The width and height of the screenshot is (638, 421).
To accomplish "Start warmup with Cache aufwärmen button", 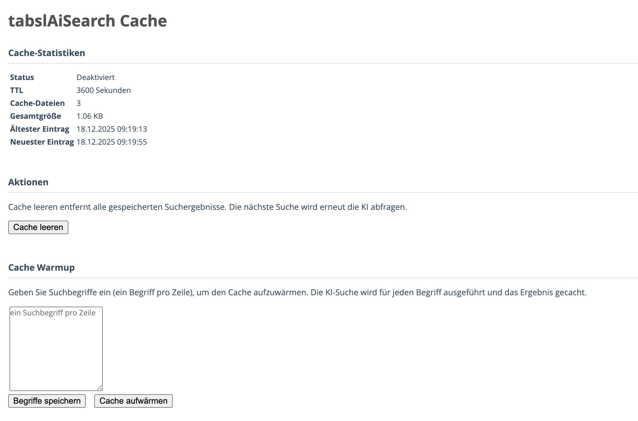I will pos(133,401).
